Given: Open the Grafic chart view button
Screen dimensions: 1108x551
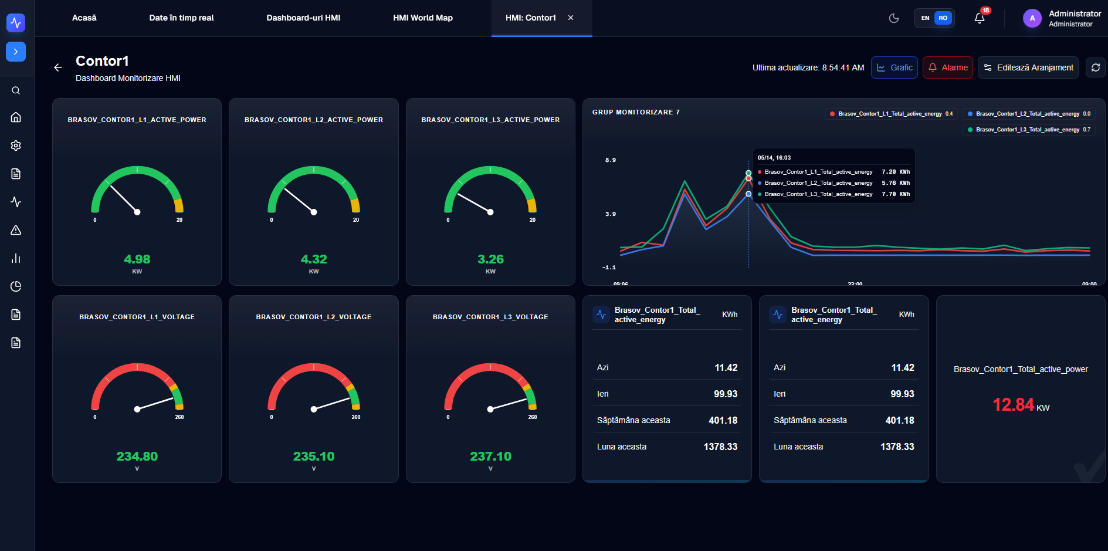Looking at the screenshot, I should pyautogui.click(x=894, y=67).
